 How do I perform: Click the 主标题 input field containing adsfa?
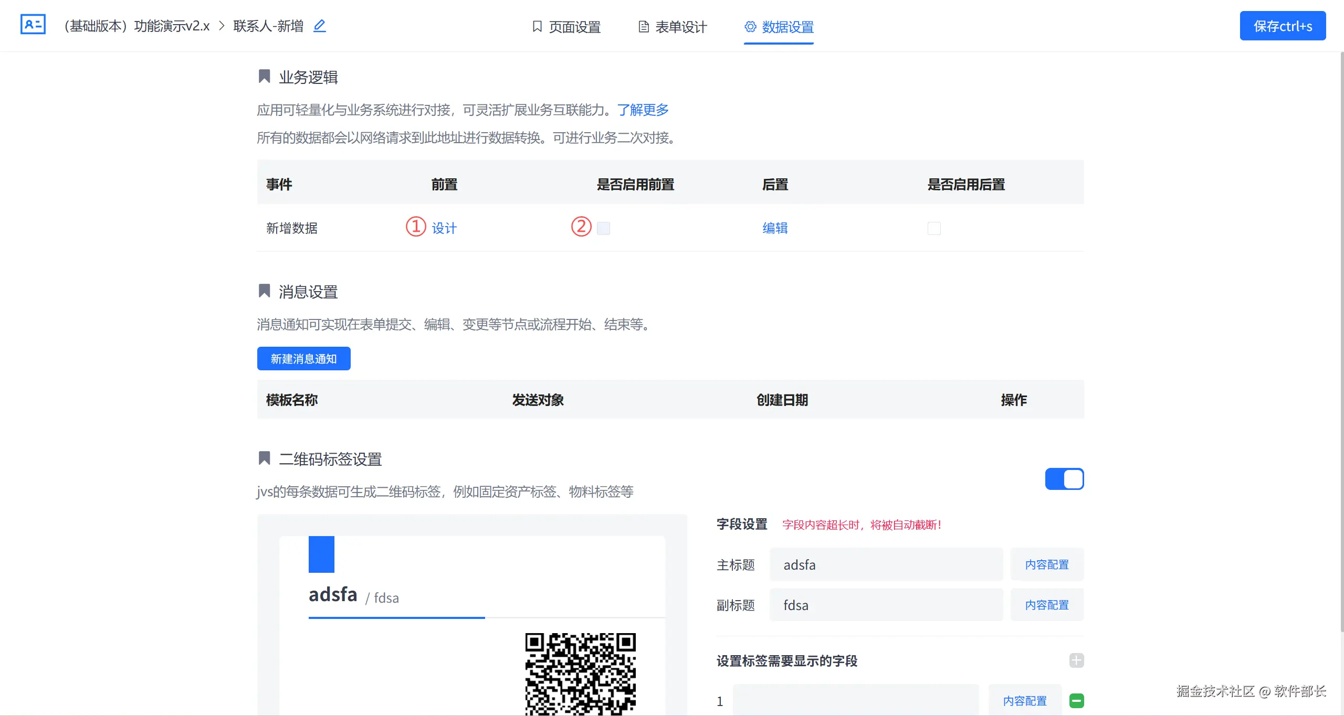pyautogui.click(x=886, y=565)
